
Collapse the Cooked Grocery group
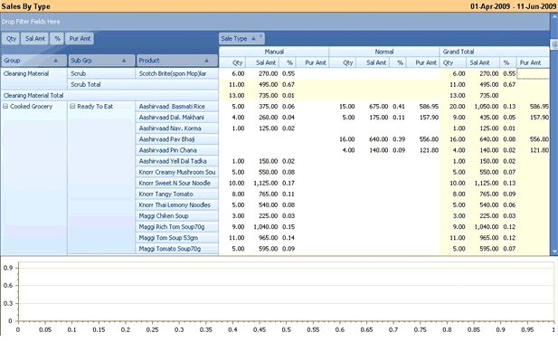tap(5, 107)
